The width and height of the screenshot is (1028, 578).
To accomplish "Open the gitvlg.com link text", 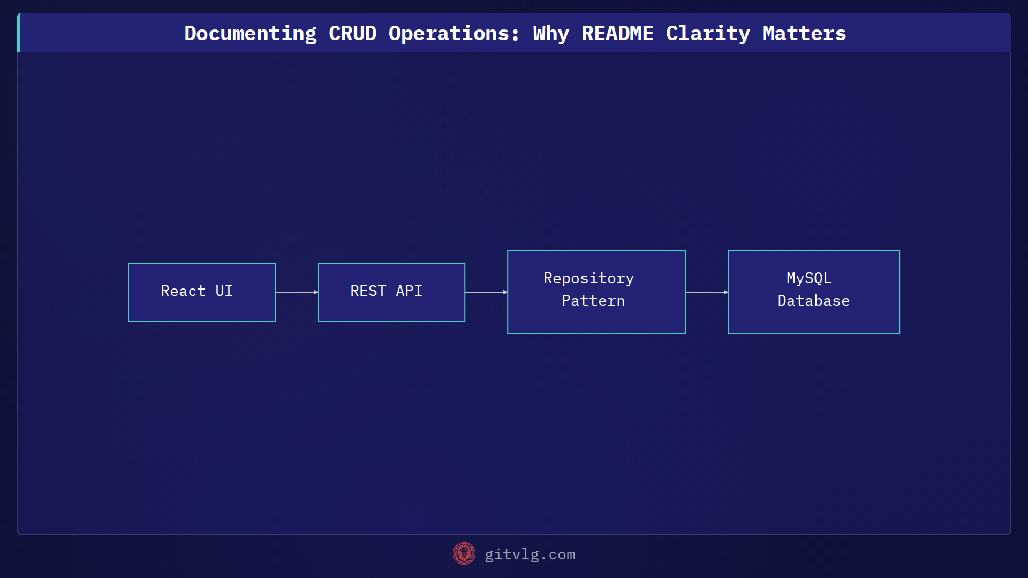I will [530, 554].
